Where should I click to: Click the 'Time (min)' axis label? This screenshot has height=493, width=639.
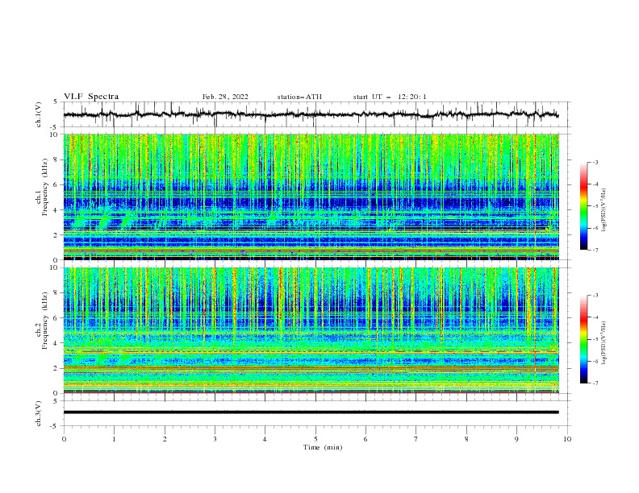[323, 447]
